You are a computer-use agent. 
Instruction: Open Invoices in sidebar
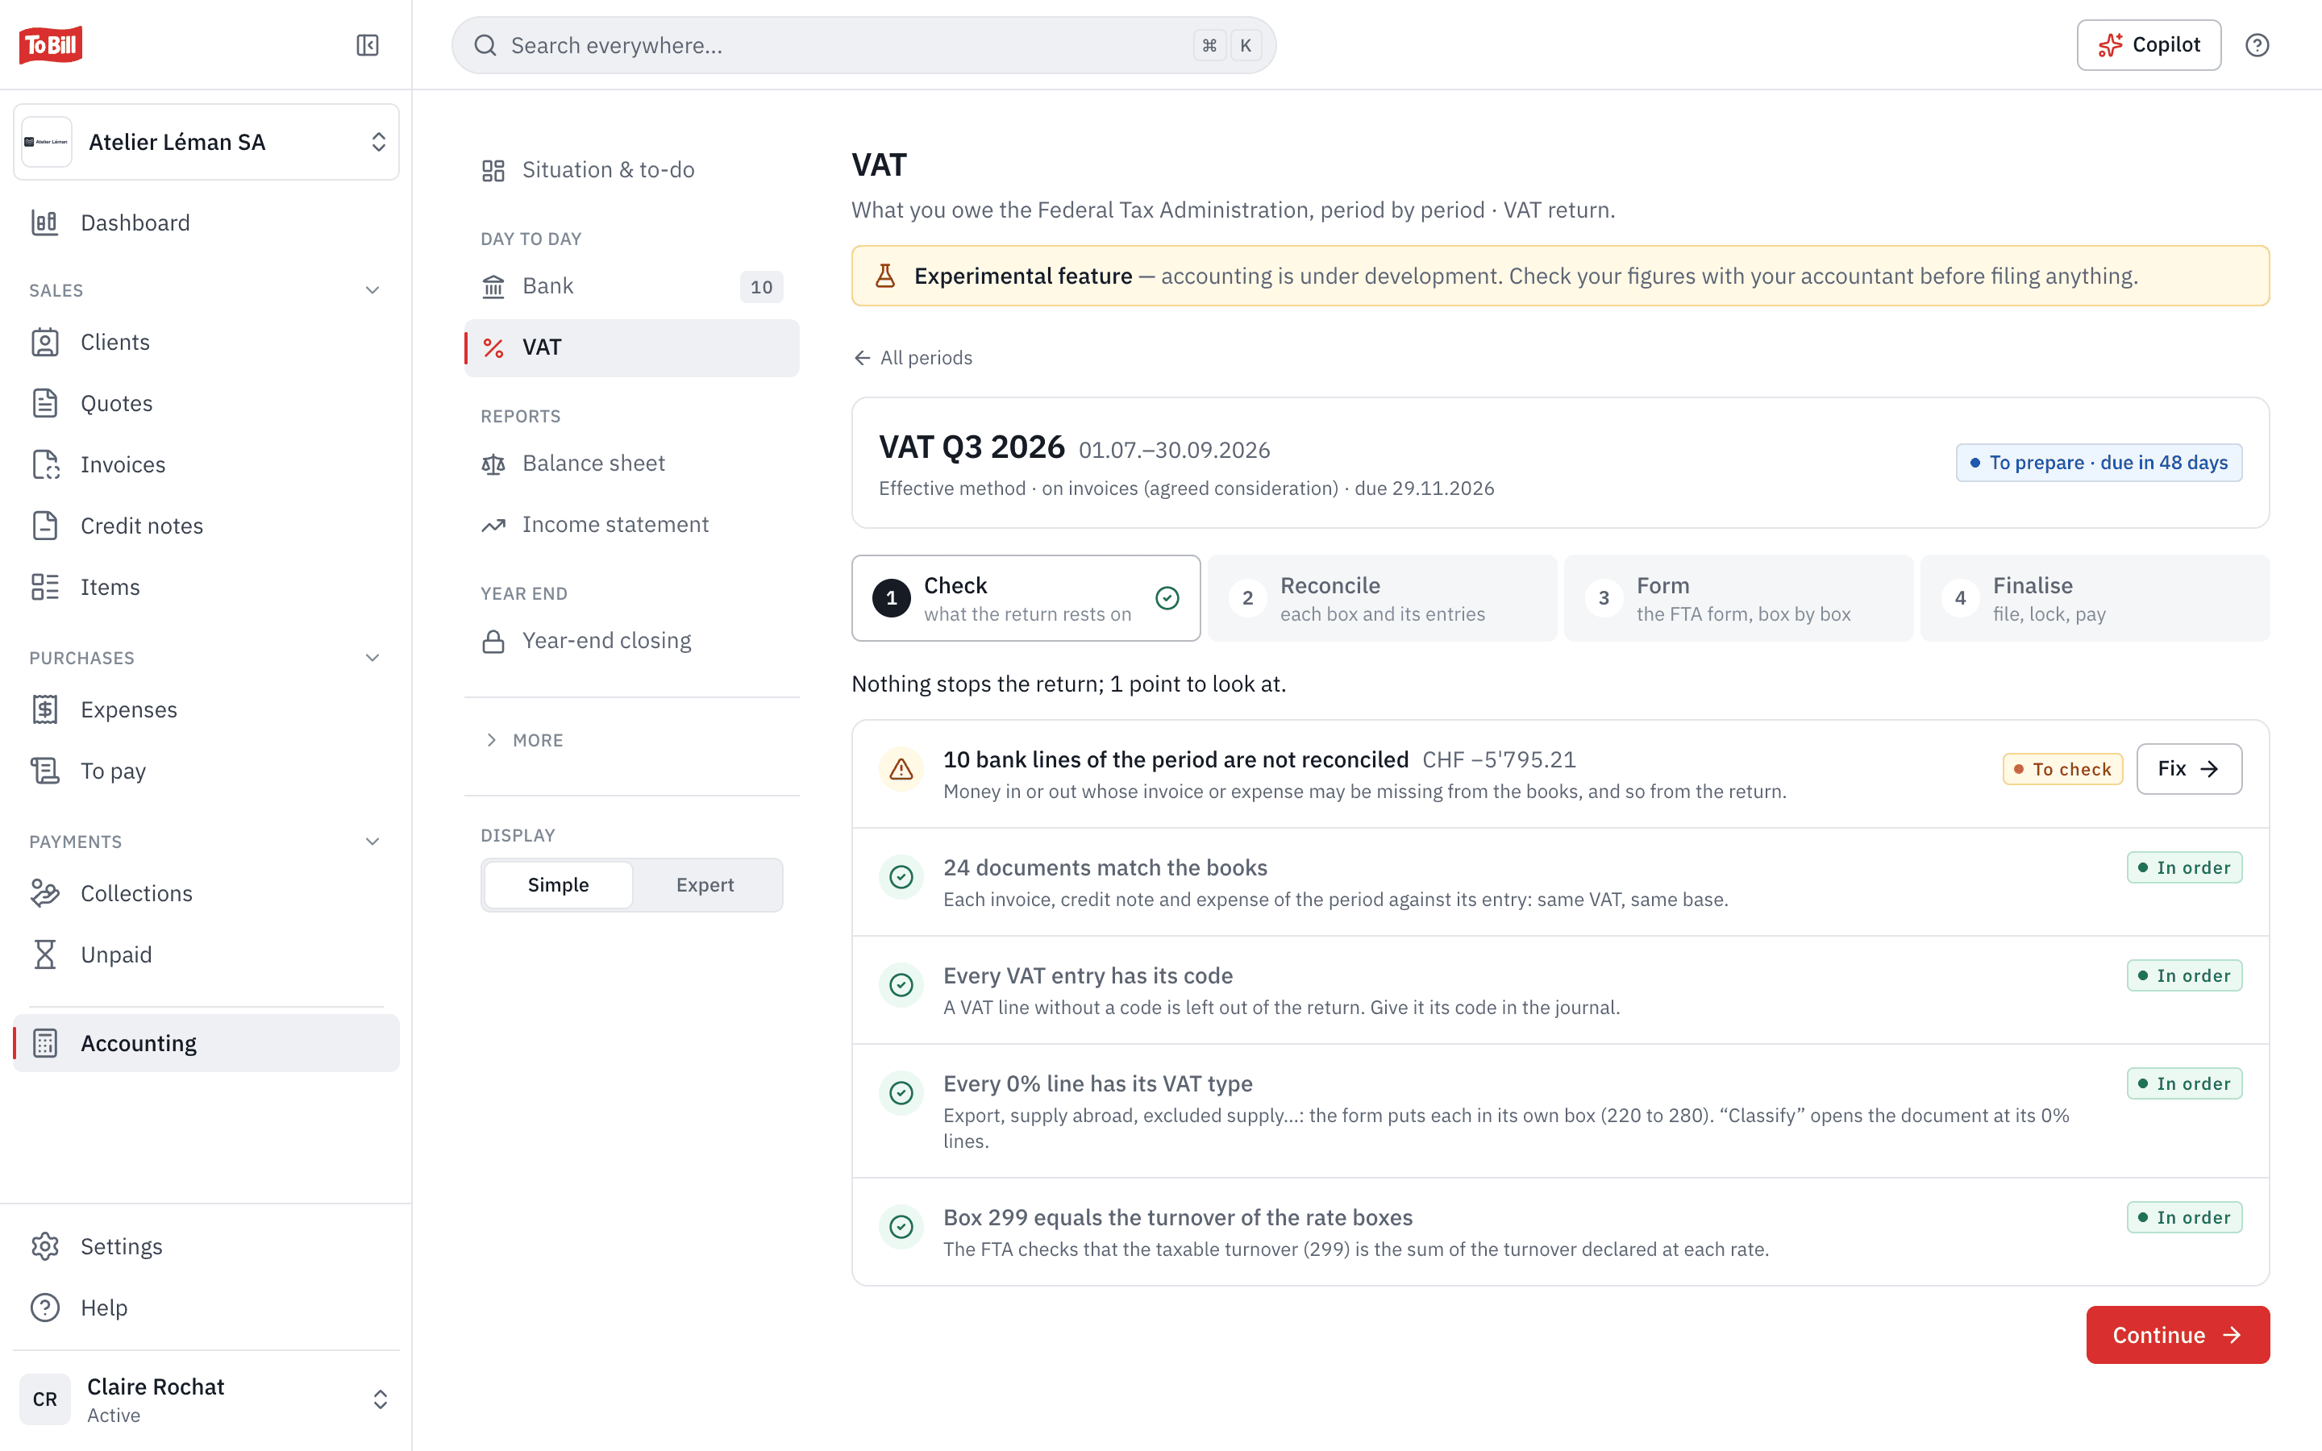206,464
